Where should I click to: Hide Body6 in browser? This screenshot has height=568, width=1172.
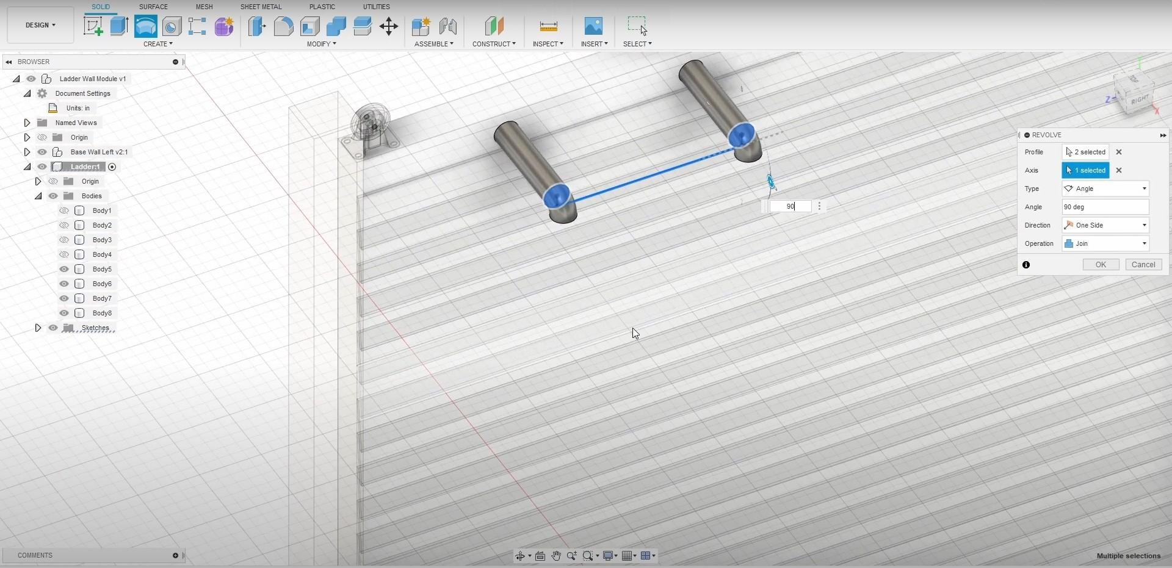[x=64, y=284]
